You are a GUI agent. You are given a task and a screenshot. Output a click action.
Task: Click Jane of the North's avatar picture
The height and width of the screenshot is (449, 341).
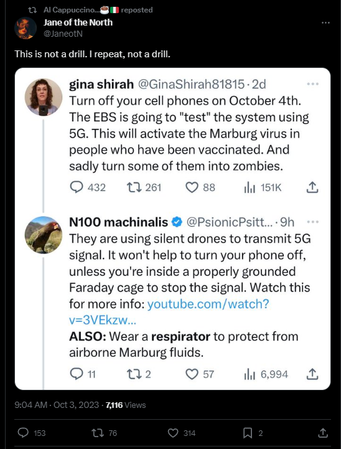(26, 28)
